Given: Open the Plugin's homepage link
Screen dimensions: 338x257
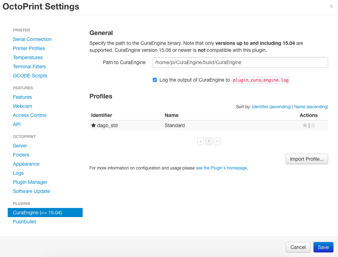Looking at the screenshot, I should point(221,168).
